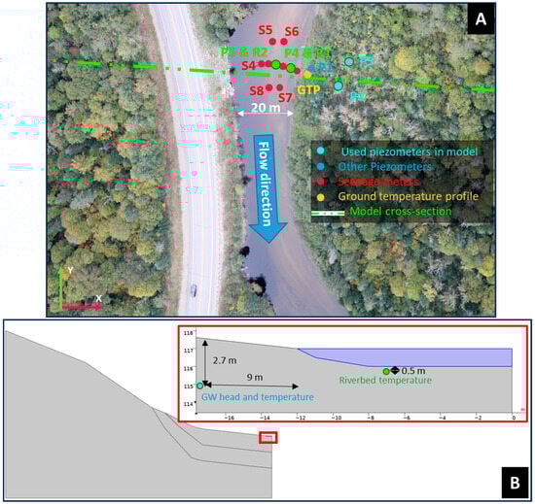This screenshot has width=535, height=504.
Task: Click the 0.5 m label
Action: 413,371
